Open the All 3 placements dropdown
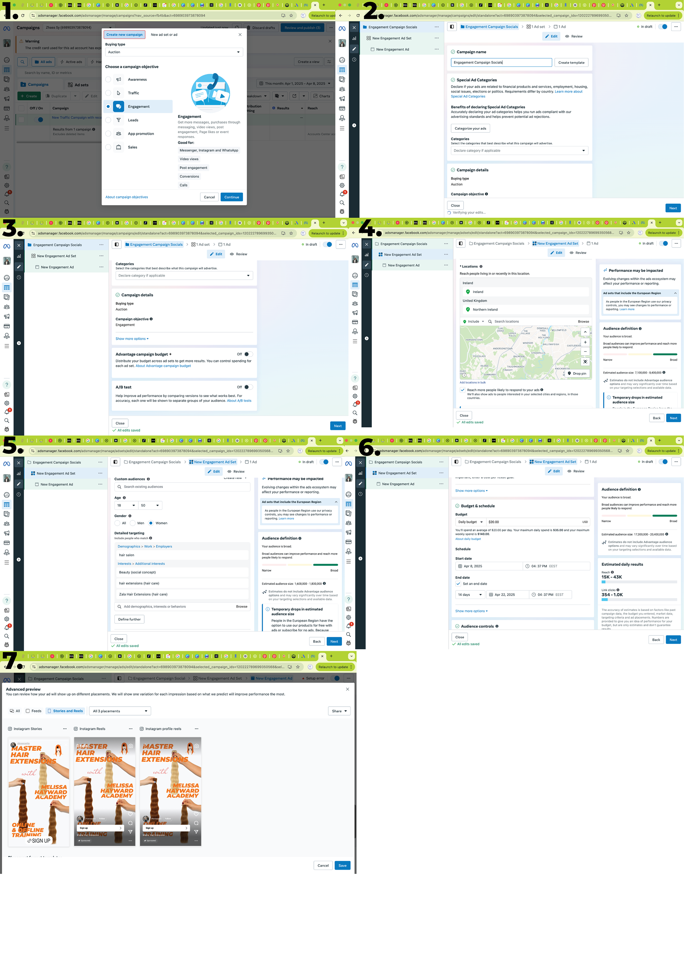 pos(120,711)
